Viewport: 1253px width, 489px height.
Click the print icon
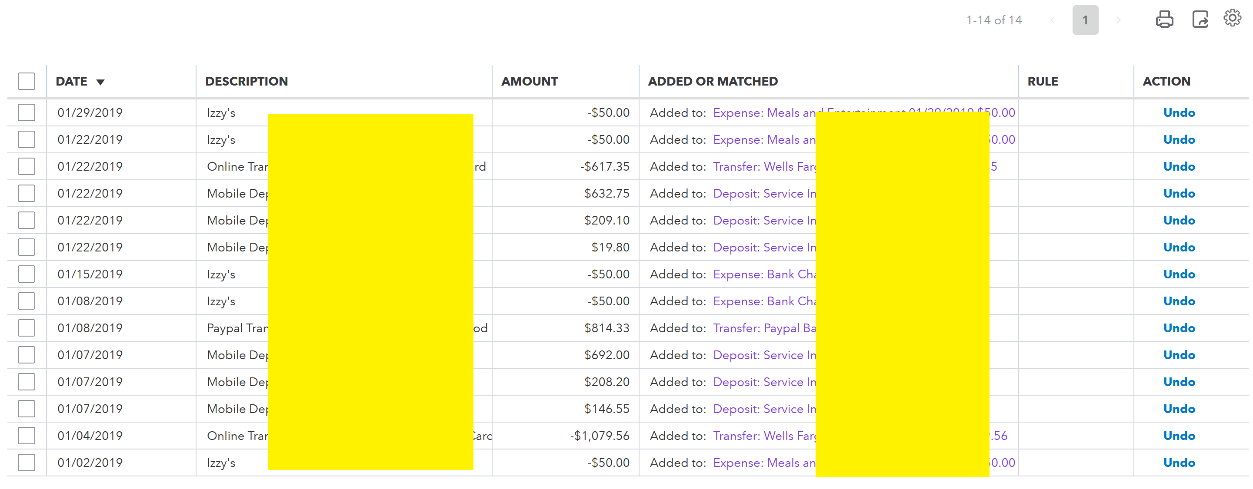(1164, 20)
